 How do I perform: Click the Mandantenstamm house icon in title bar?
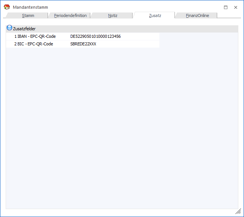(x=6, y=7)
